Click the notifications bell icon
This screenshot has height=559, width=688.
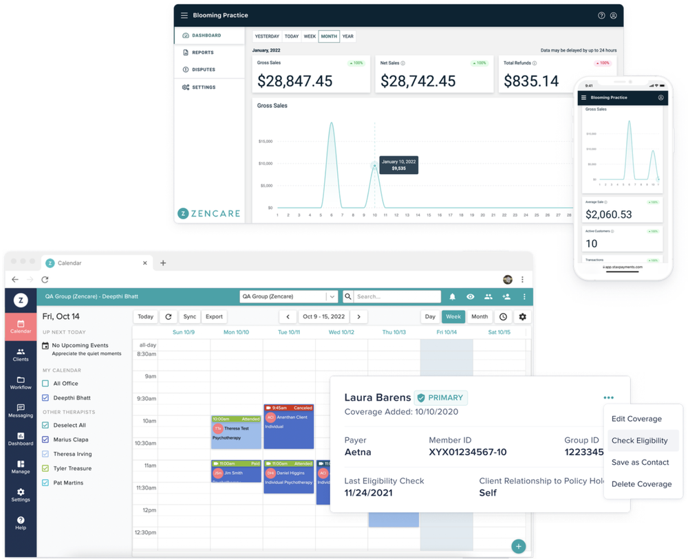pyautogui.click(x=452, y=296)
